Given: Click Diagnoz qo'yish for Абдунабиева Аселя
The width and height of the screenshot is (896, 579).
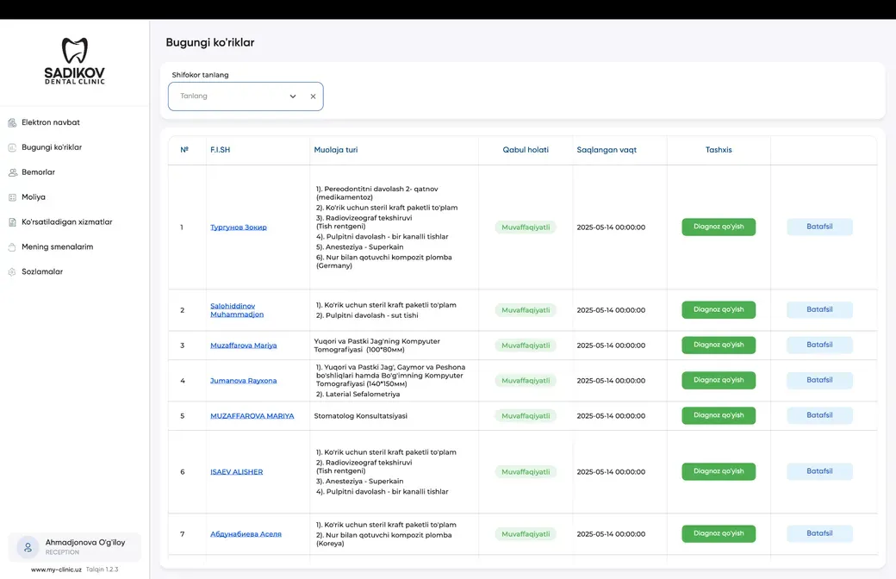Looking at the screenshot, I should [719, 534].
